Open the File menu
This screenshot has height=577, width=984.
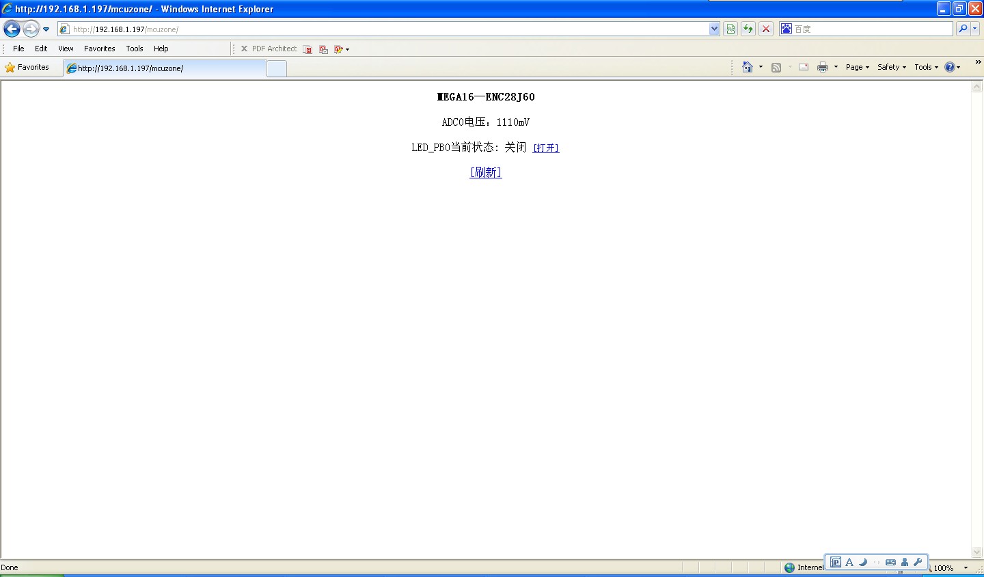pyautogui.click(x=18, y=49)
